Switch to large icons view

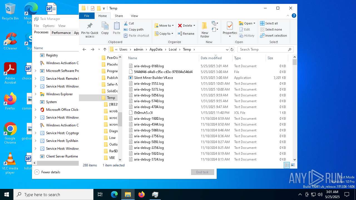pos(293,165)
